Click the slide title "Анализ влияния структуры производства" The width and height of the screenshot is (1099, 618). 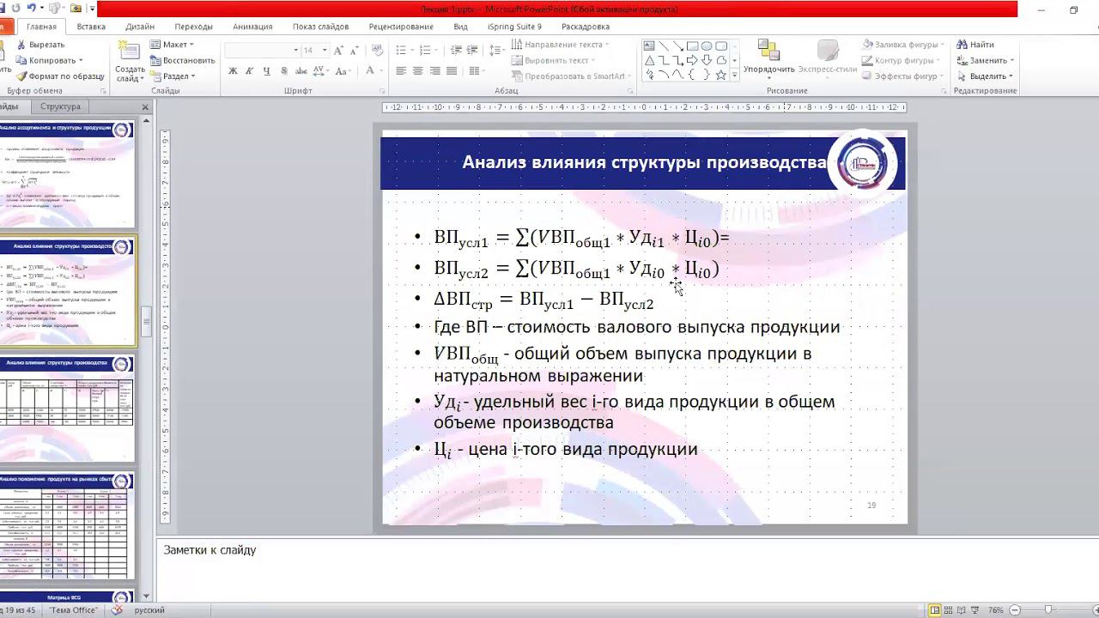click(644, 162)
